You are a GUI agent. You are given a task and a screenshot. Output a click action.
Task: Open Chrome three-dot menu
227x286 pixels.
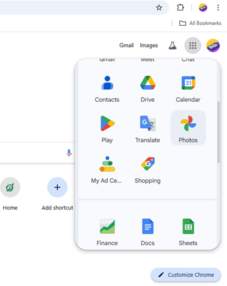coord(218,8)
